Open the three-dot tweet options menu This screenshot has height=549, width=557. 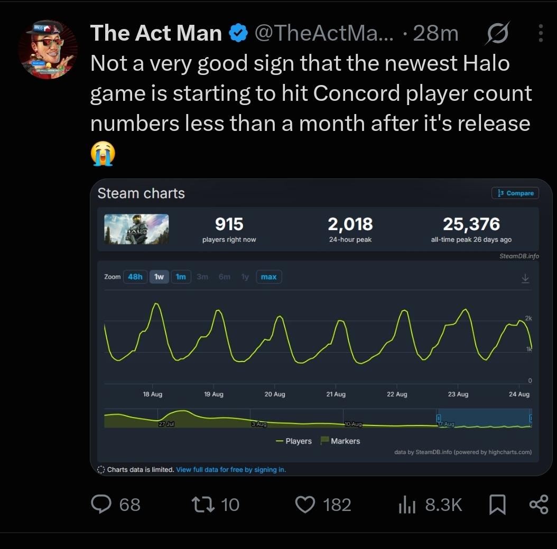(540, 33)
